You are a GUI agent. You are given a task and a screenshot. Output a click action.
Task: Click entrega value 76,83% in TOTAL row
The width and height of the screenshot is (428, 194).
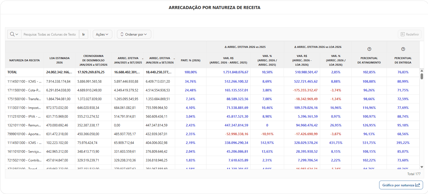click(x=403, y=72)
